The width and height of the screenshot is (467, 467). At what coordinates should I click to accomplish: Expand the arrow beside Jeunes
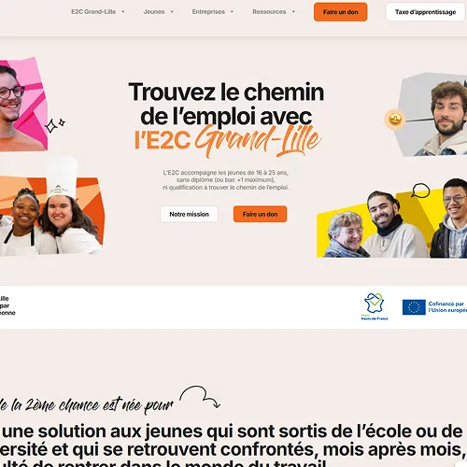[x=172, y=12]
